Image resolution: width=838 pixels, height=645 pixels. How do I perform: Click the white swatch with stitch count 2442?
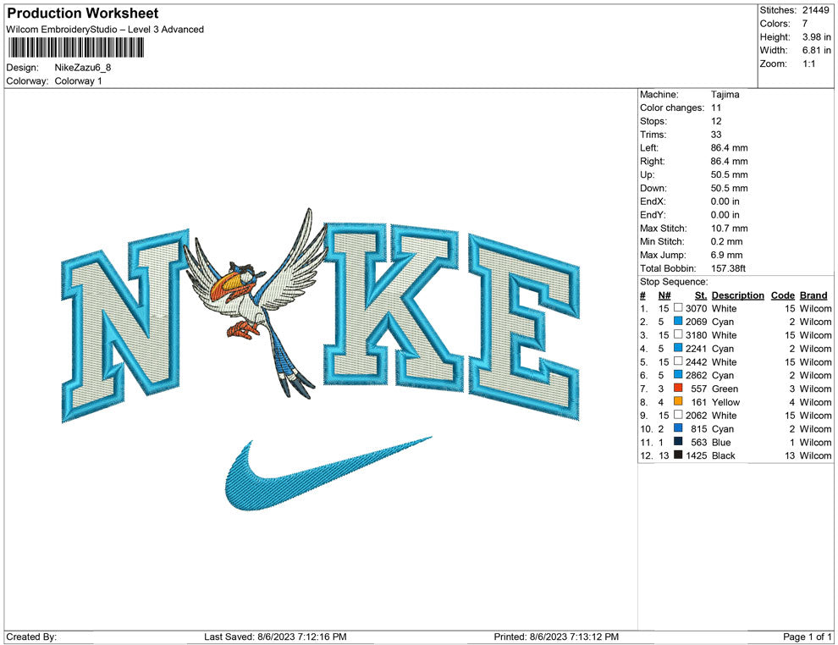click(x=678, y=361)
